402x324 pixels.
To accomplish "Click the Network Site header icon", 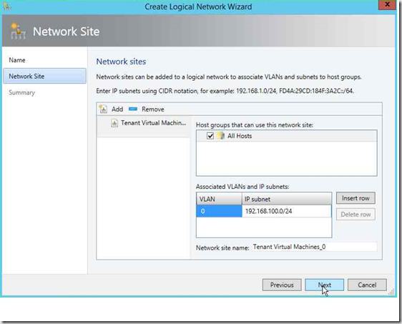I will [18, 31].
